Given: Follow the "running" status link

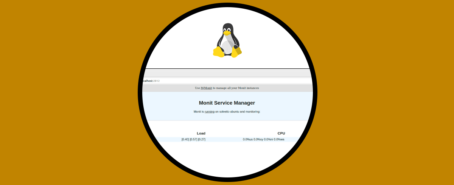Looking at the screenshot, I should click(x=210, y=112).
